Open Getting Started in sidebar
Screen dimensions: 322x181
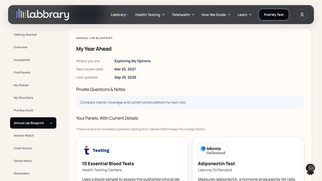pyautogui.click(x=25, y=35)
